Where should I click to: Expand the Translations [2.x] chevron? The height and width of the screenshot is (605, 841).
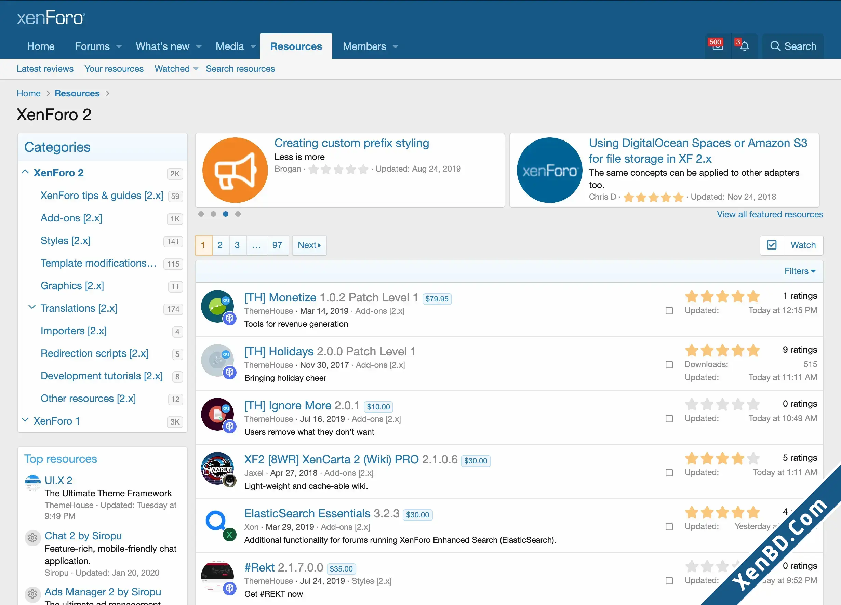coord(32,307)
